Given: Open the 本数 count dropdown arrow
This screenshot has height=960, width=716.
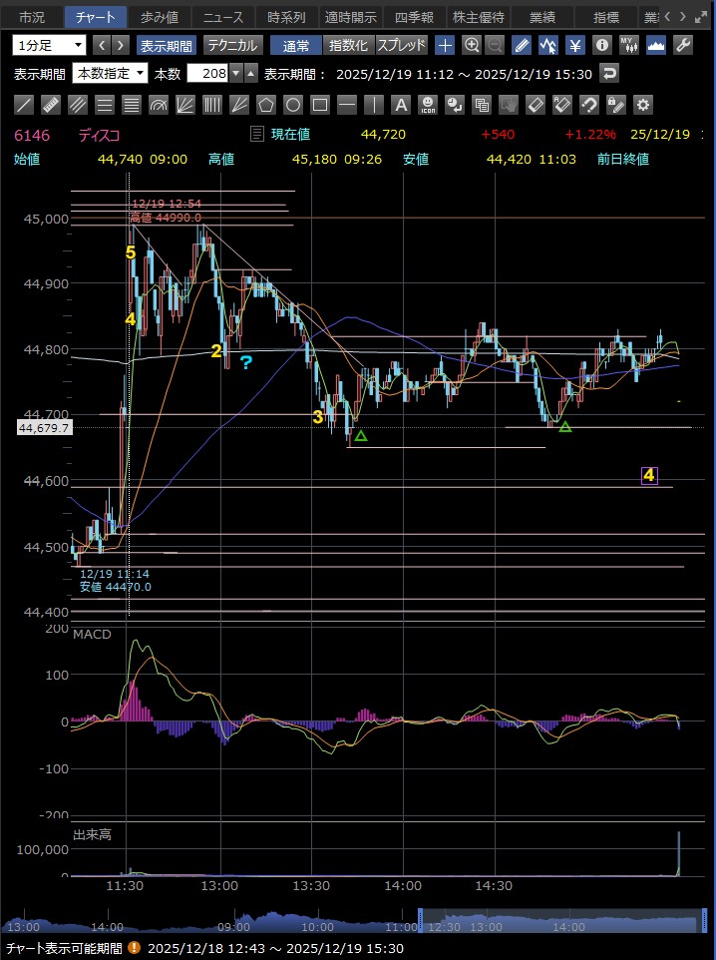Looking at the screenshot, I should [x=235, y=73].
